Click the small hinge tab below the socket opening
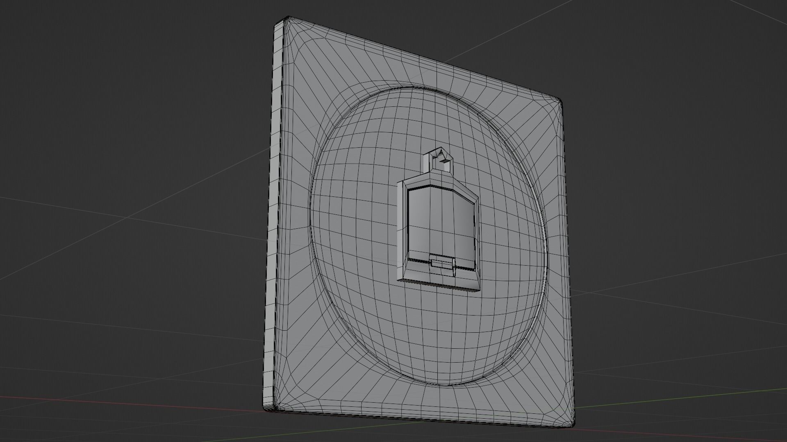 click(x=442, y=265)
